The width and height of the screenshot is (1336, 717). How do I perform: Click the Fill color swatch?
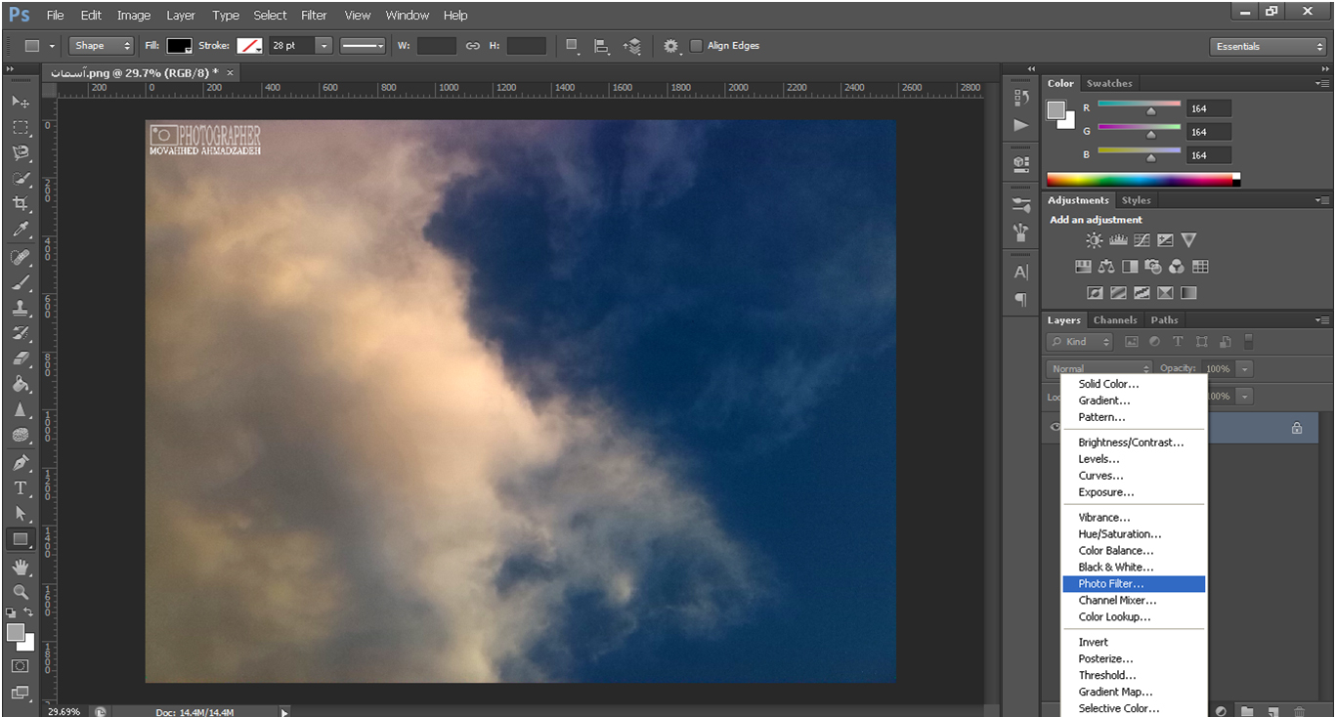tap(179, 46)
